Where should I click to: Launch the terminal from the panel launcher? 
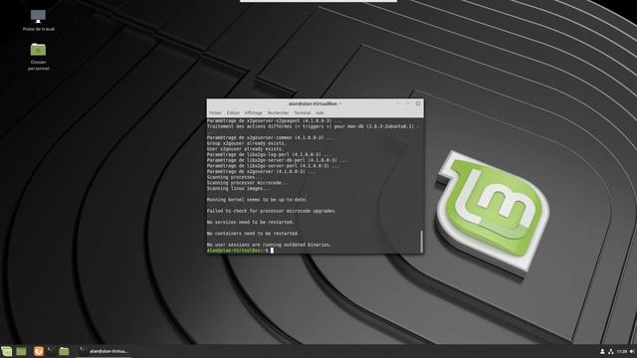coord(51,350)
